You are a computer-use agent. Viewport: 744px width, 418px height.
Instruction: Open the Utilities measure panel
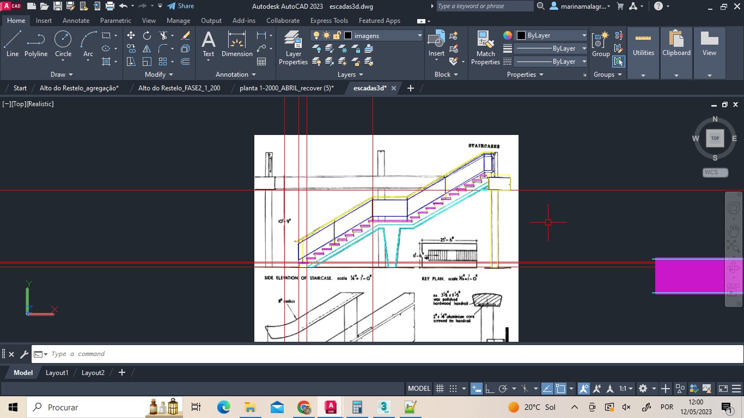point(643,52)
